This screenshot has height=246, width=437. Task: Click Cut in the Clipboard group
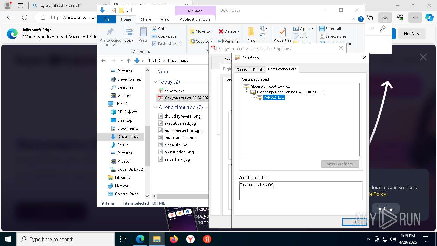(158, 29)
